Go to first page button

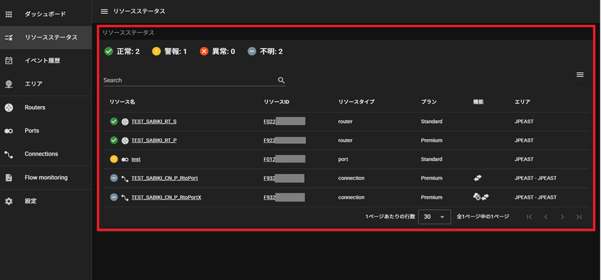529,217
